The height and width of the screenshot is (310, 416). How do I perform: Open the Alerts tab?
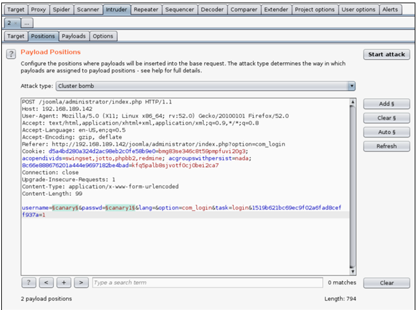[390, 10]
